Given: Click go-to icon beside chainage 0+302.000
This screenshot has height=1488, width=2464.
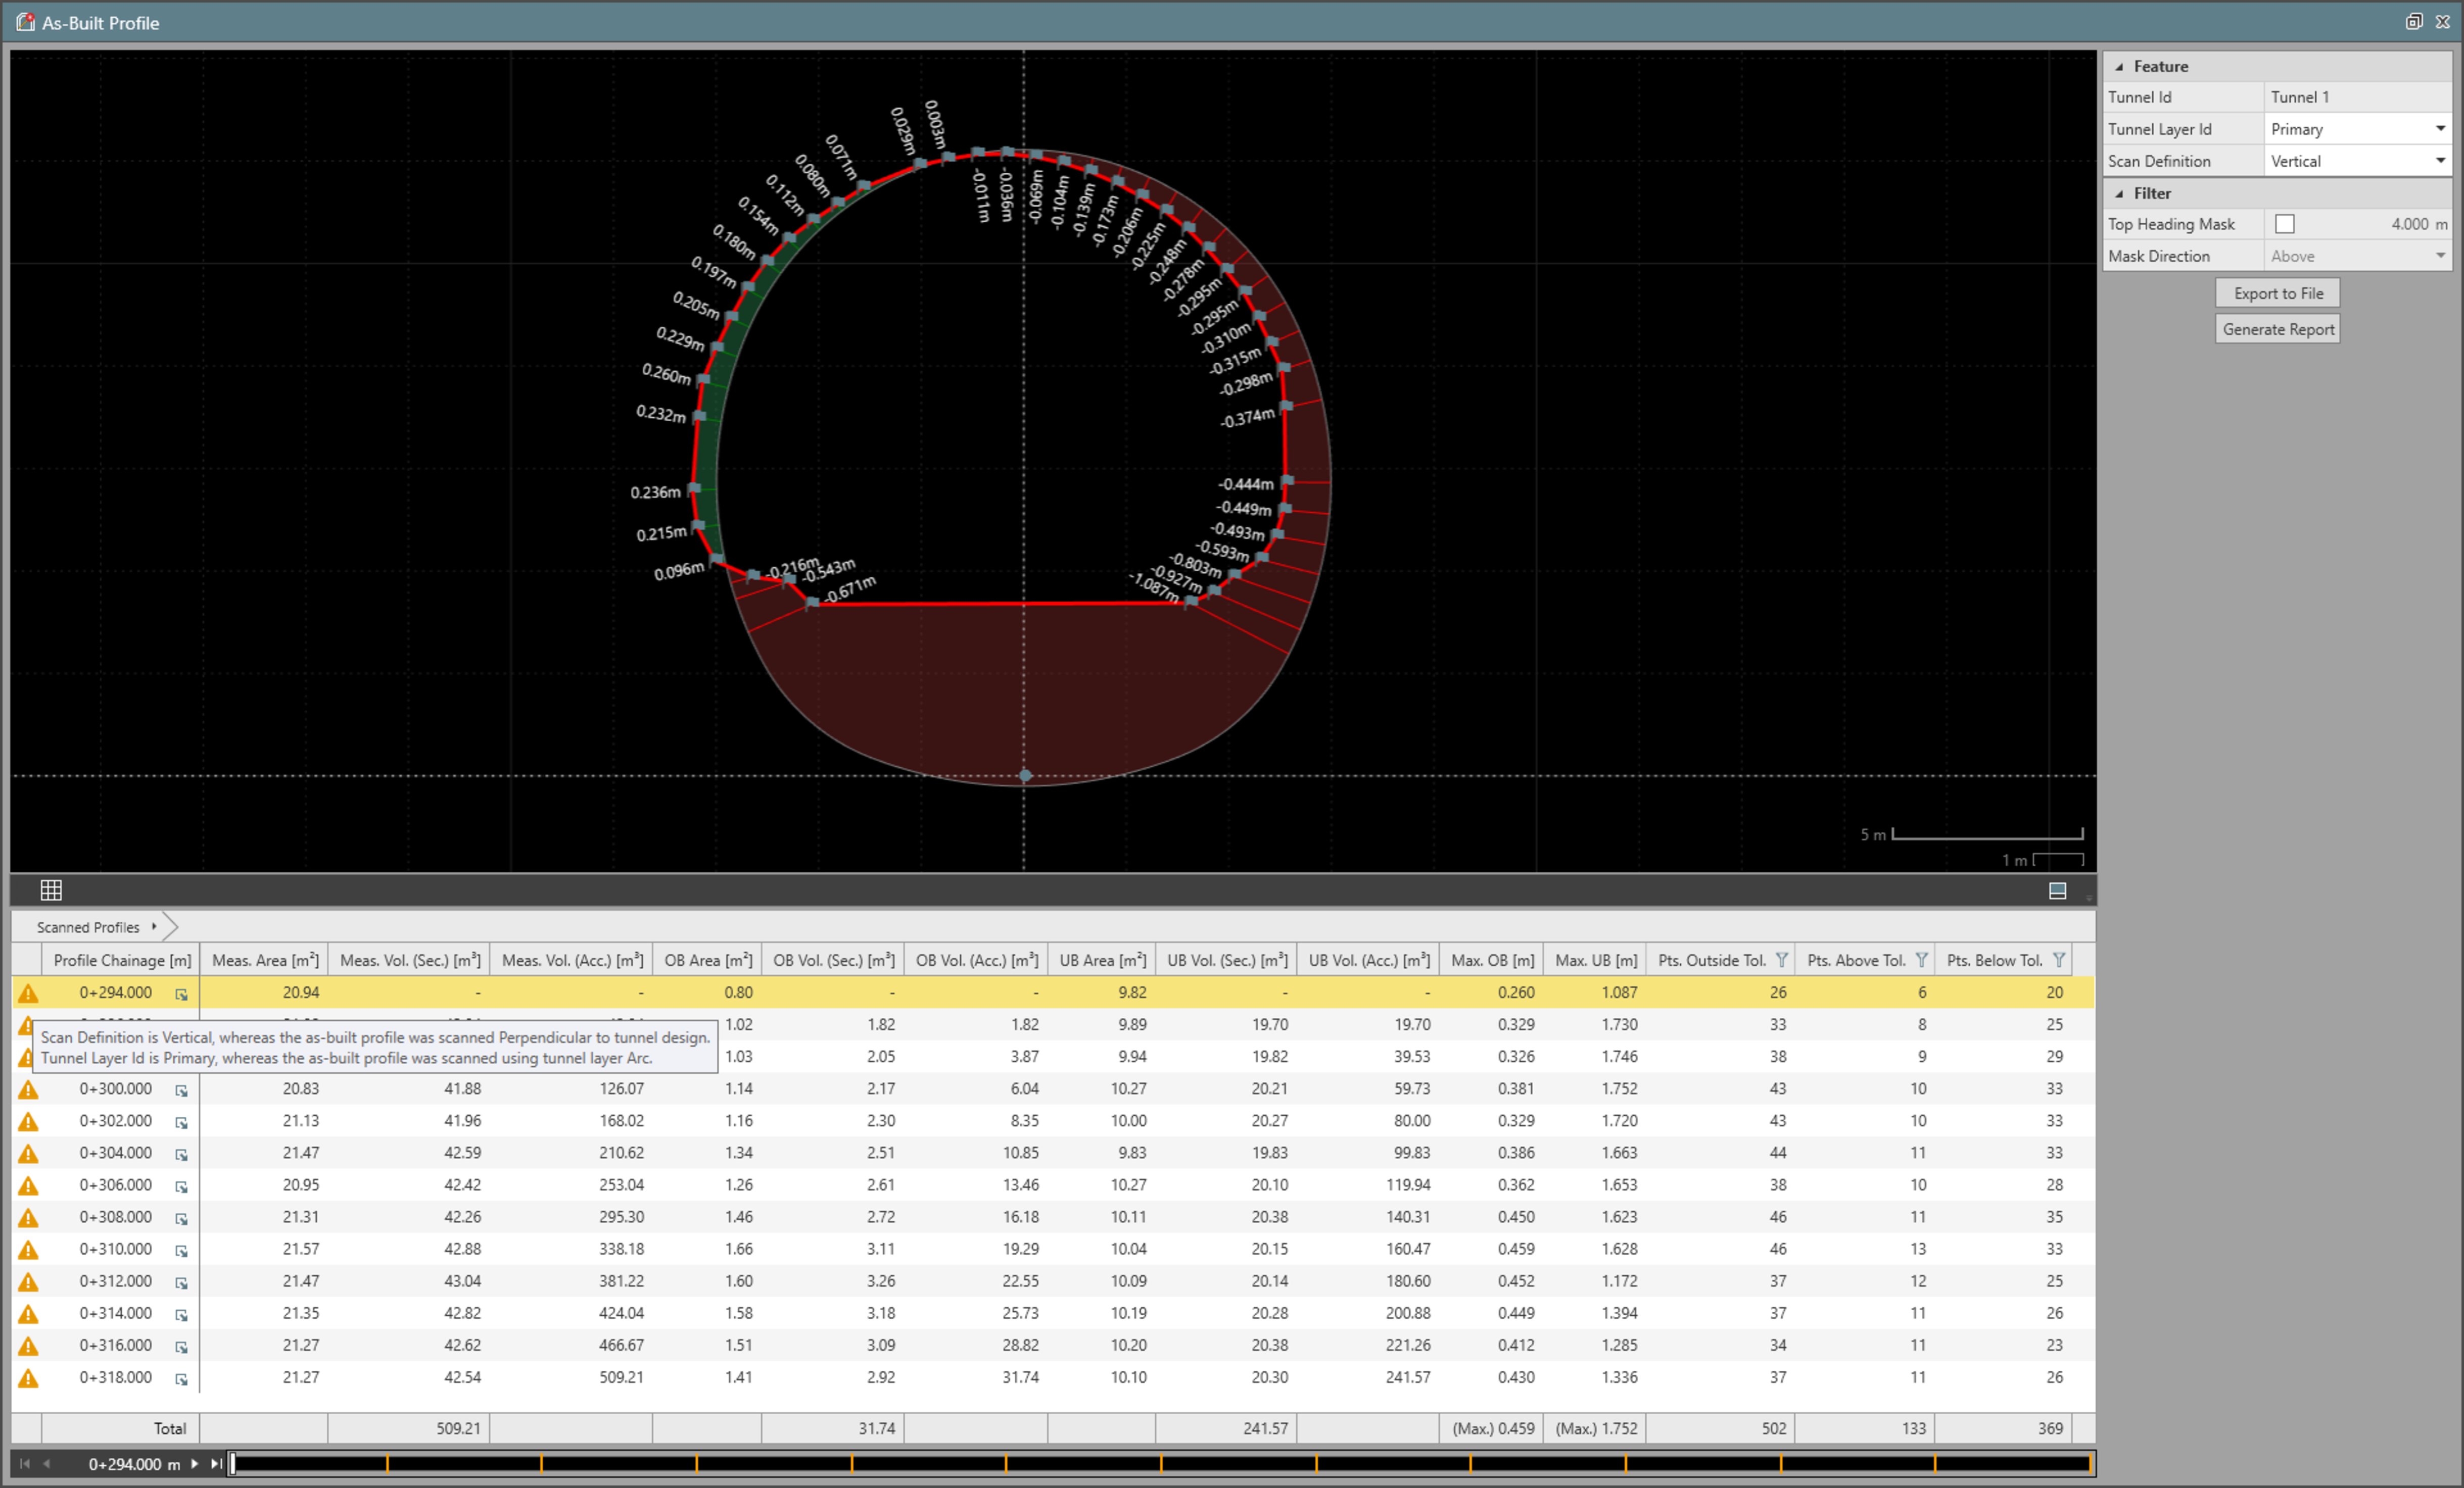Looking at the screenshot, I should click(181, 1122).
